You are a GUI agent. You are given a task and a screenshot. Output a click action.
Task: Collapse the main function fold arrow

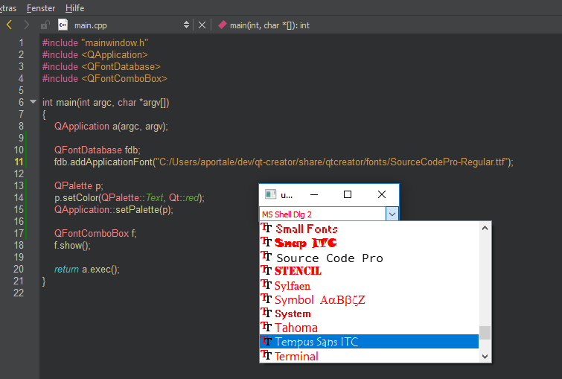pos(33,102)
